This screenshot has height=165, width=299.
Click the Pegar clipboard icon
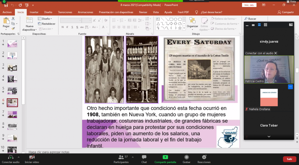pos(6,21)
